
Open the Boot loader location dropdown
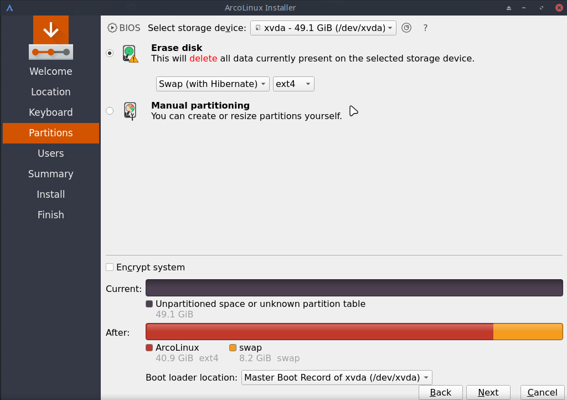(337, 378)
